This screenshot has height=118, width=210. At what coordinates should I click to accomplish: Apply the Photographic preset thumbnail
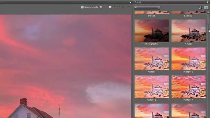click(x=152, y=31)
